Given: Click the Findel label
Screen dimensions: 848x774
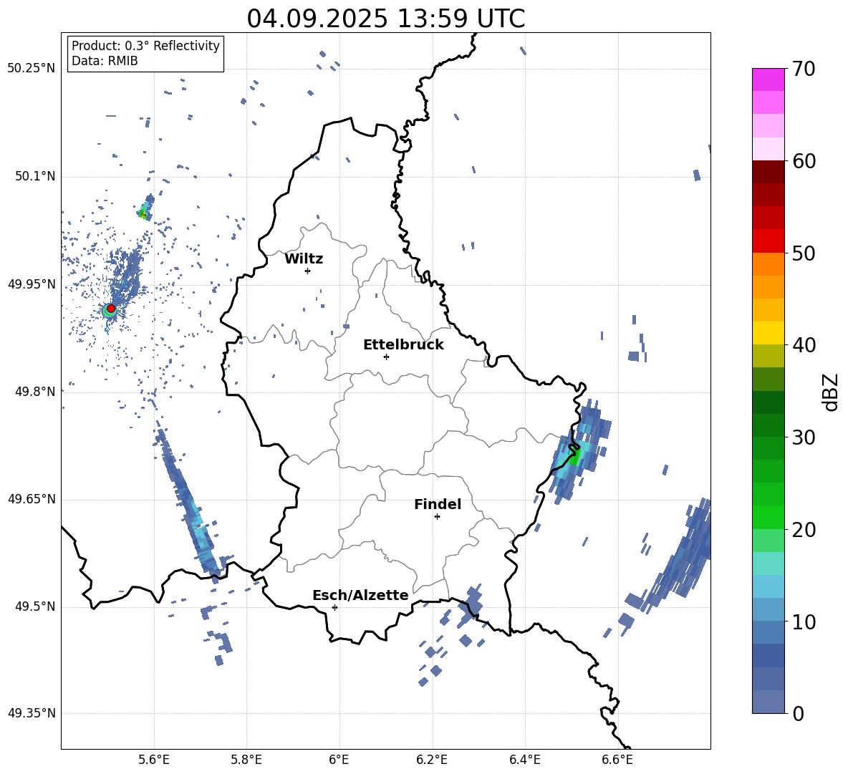Looking at the screenshot, I should [438, 504].
